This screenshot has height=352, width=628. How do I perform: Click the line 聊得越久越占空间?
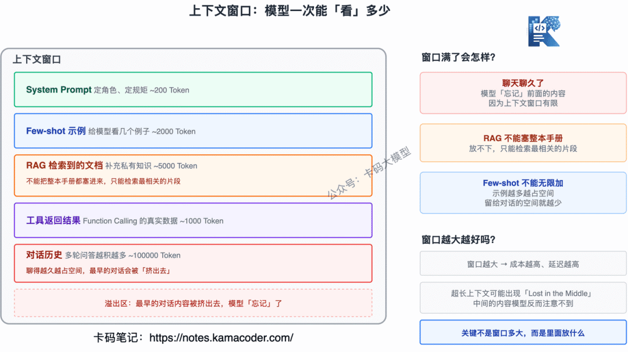click(x=98, y=271)
